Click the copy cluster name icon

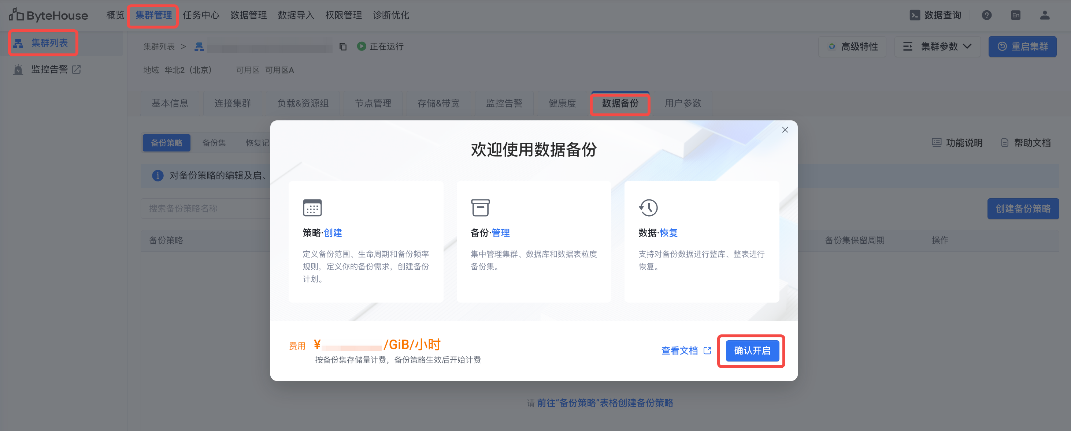click(x=342, y=46)
